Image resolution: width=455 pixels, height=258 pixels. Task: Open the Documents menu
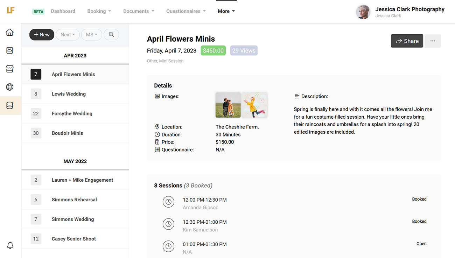point(136,11)
